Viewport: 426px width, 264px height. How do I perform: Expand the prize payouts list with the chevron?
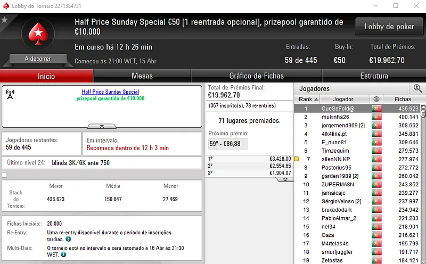pos(284,179)
